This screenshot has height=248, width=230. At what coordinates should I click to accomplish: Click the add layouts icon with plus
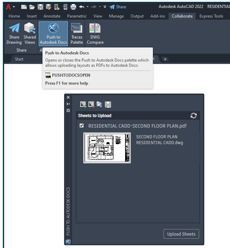(83, 104)
